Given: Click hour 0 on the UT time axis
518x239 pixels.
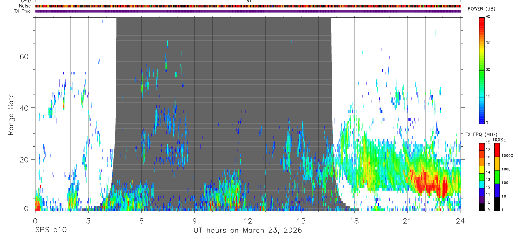Looking at the screenshot, I should click(35, 220).
